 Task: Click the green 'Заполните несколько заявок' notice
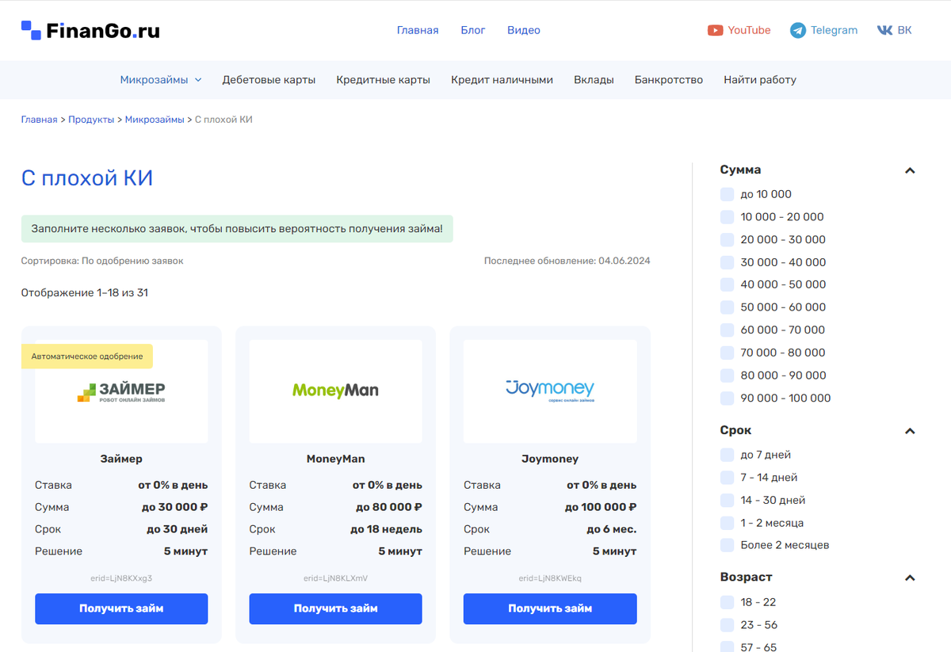(237, 228)
